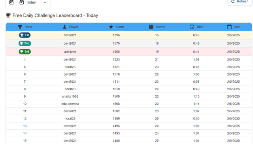This screenshot has height=144, width=253.
Task: Expand the Today period dropdown arrow
Action: pos(45,2)
